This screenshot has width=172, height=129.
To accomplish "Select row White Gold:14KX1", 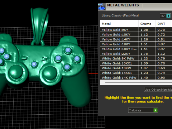I will pyautogui.click(x=136, y=73).
